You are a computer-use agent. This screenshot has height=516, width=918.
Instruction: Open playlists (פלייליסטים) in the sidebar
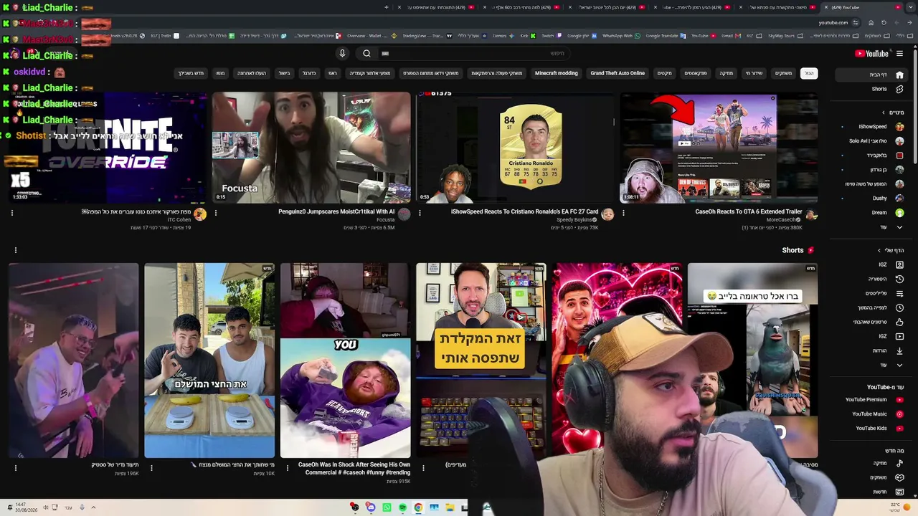tap(873, 293)
